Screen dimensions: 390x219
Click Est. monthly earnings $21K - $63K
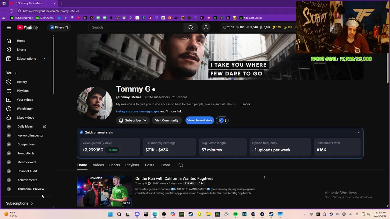(169, 147)
